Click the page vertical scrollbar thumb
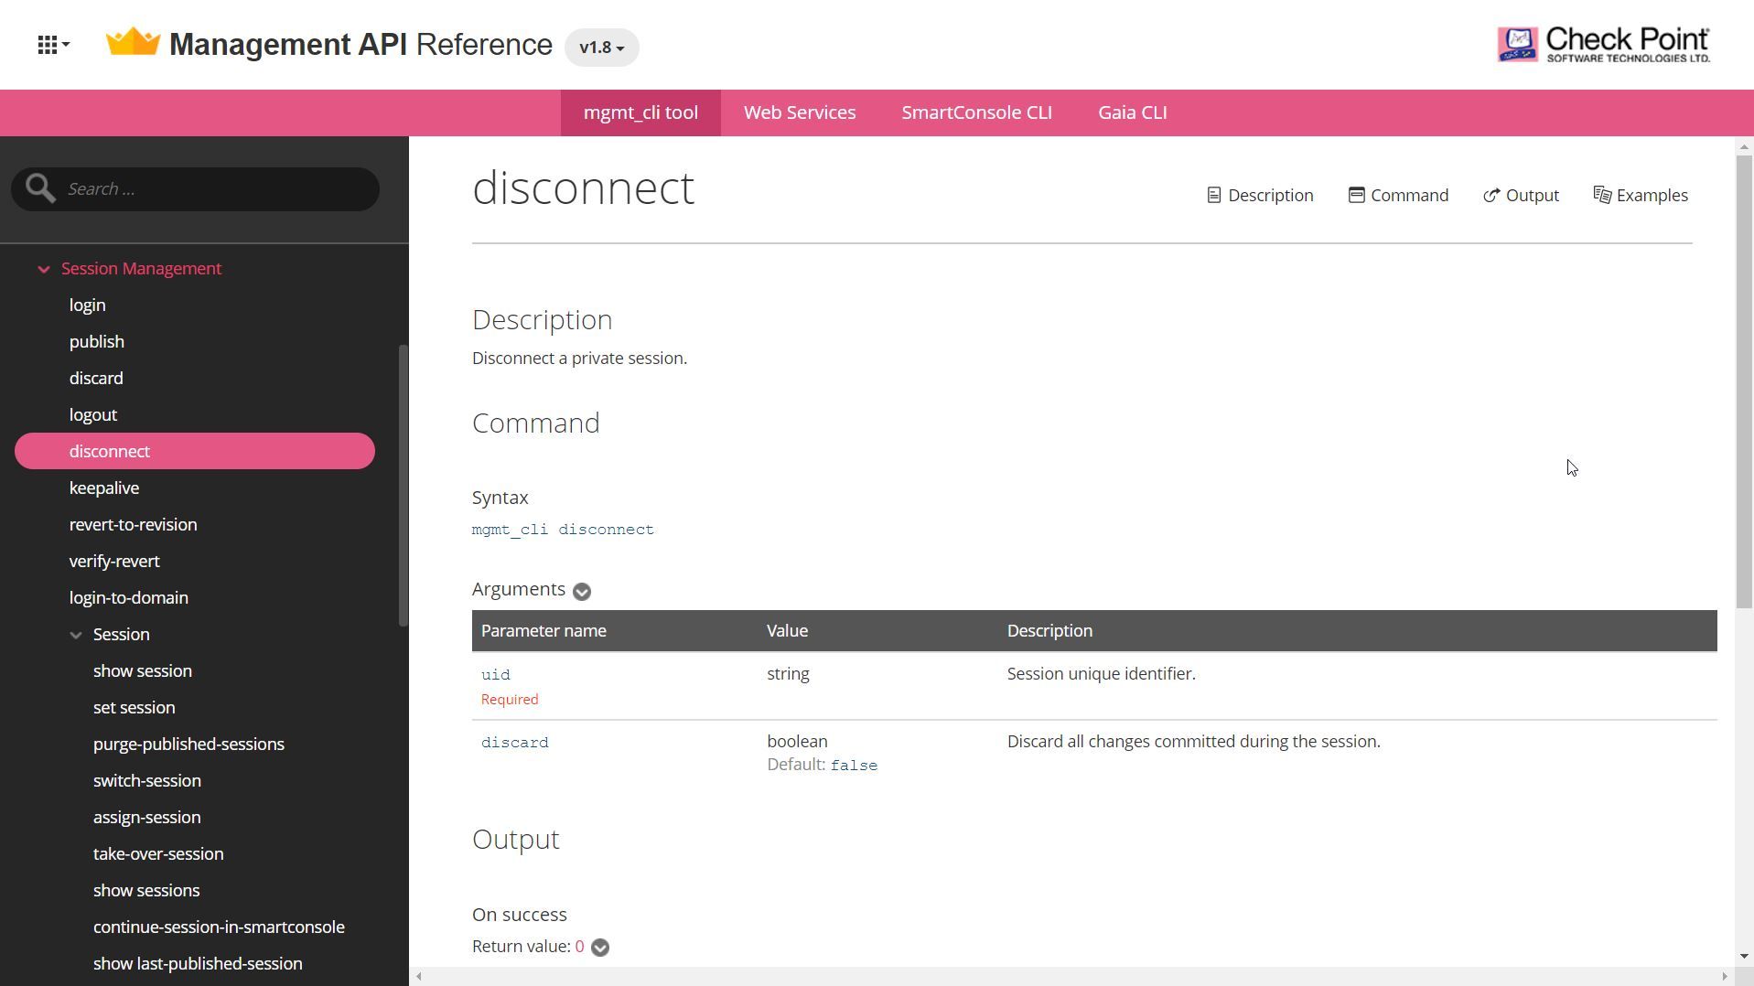 (1744, 380)
